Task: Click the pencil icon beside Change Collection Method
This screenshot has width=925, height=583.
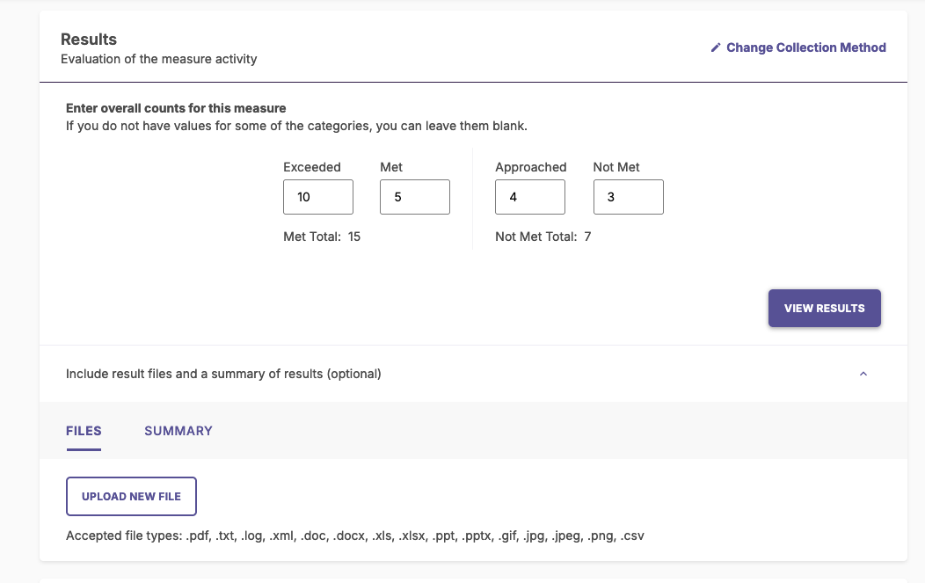Action: [x=716, y=47]
